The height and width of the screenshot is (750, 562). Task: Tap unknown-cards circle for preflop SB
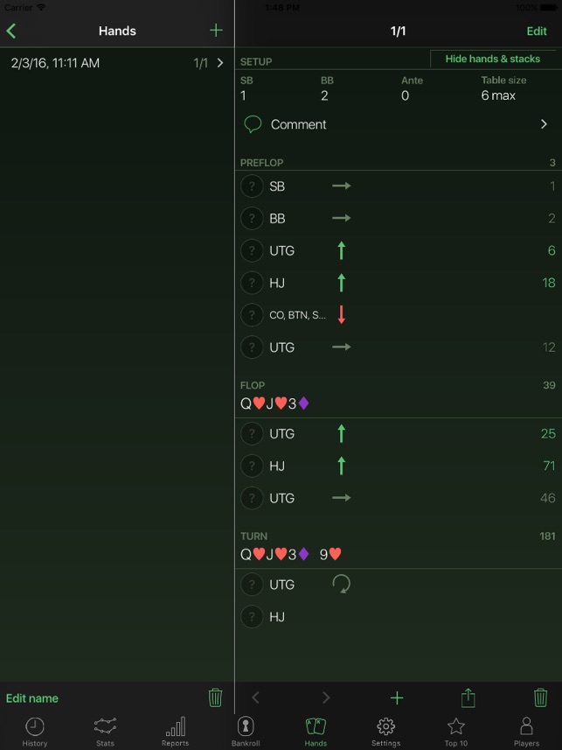point(252,186)
